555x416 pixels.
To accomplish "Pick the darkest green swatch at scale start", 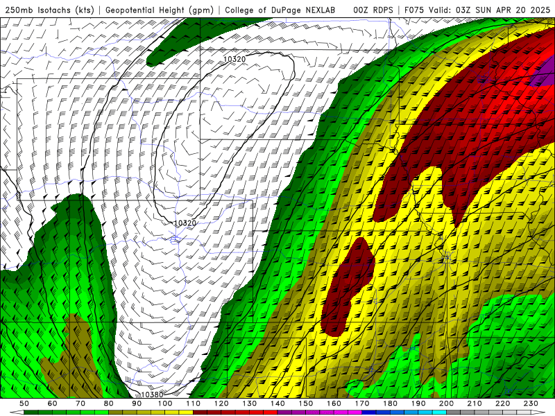I will pyautogui.click(x=31, y=412).
